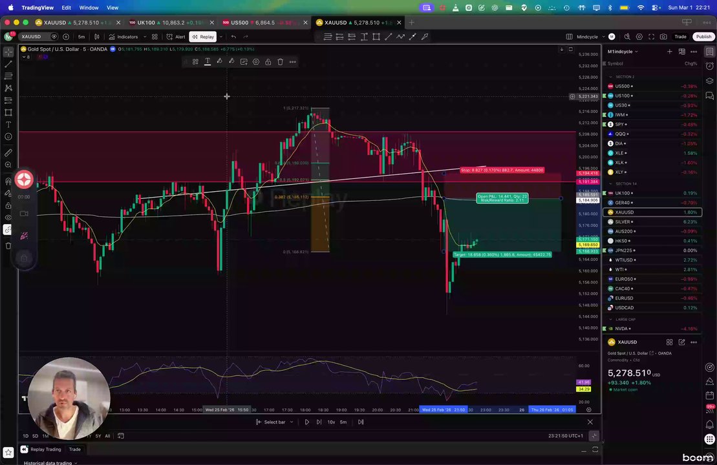Change background fill color bucket

[x=231, y=61]
